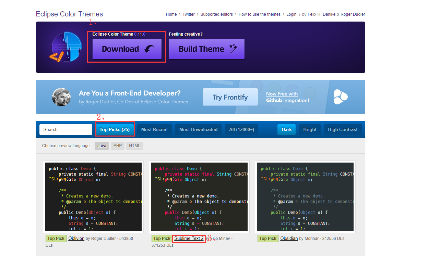Image resolution: width=428 pixels, height=256 pixels.
Task: Open How to use the themes link
Action: (x=260, y=14)
